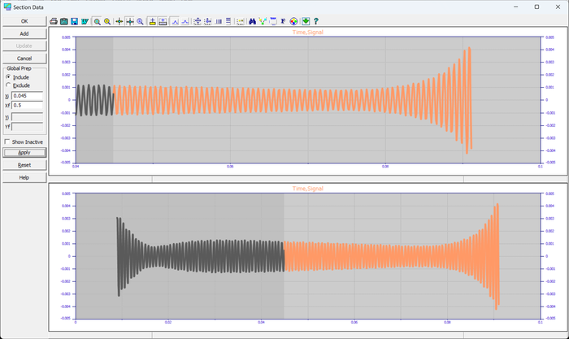This screenshot has height=339, width=569.
Task: Click the Xf field containing 0.5
Action: click(27, 105)
